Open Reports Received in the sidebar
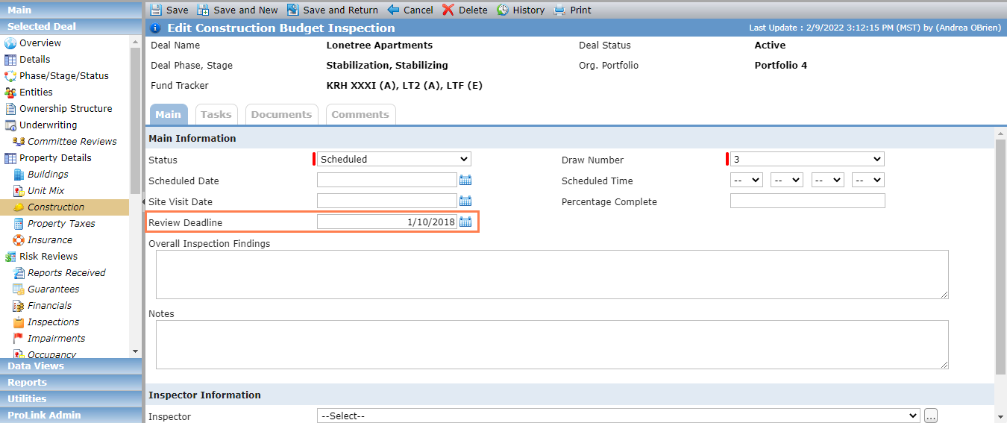 click(66, 273)
